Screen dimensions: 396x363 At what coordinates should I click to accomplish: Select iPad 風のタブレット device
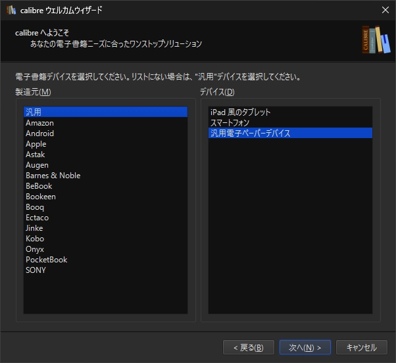click(x=290, y=112)
